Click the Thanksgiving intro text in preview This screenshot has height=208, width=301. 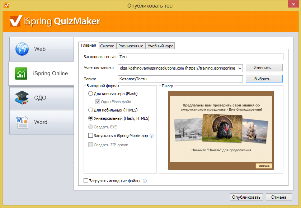tap(221, 108)
